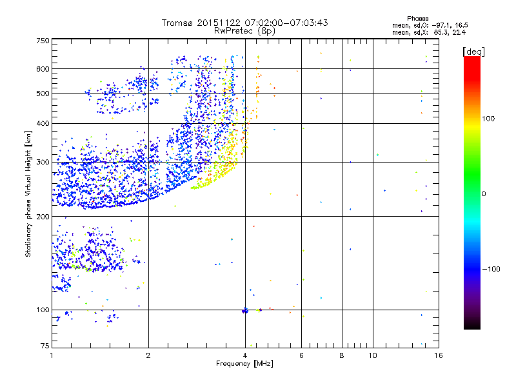Screen dimensions: 516x387
Task: Click the '[deg]' colorbar unit label
Action: tap(473, 52)
